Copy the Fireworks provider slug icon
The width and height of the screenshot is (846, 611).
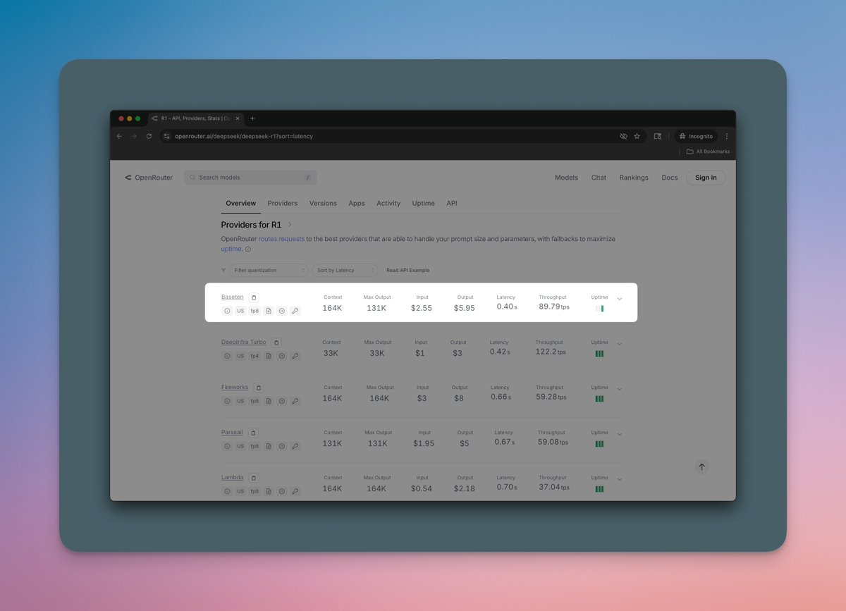[259, 388]
